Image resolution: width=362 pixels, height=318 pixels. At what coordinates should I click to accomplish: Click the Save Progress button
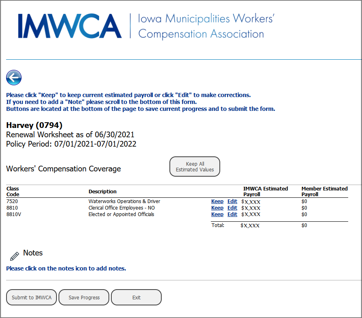tap(84, 297)
